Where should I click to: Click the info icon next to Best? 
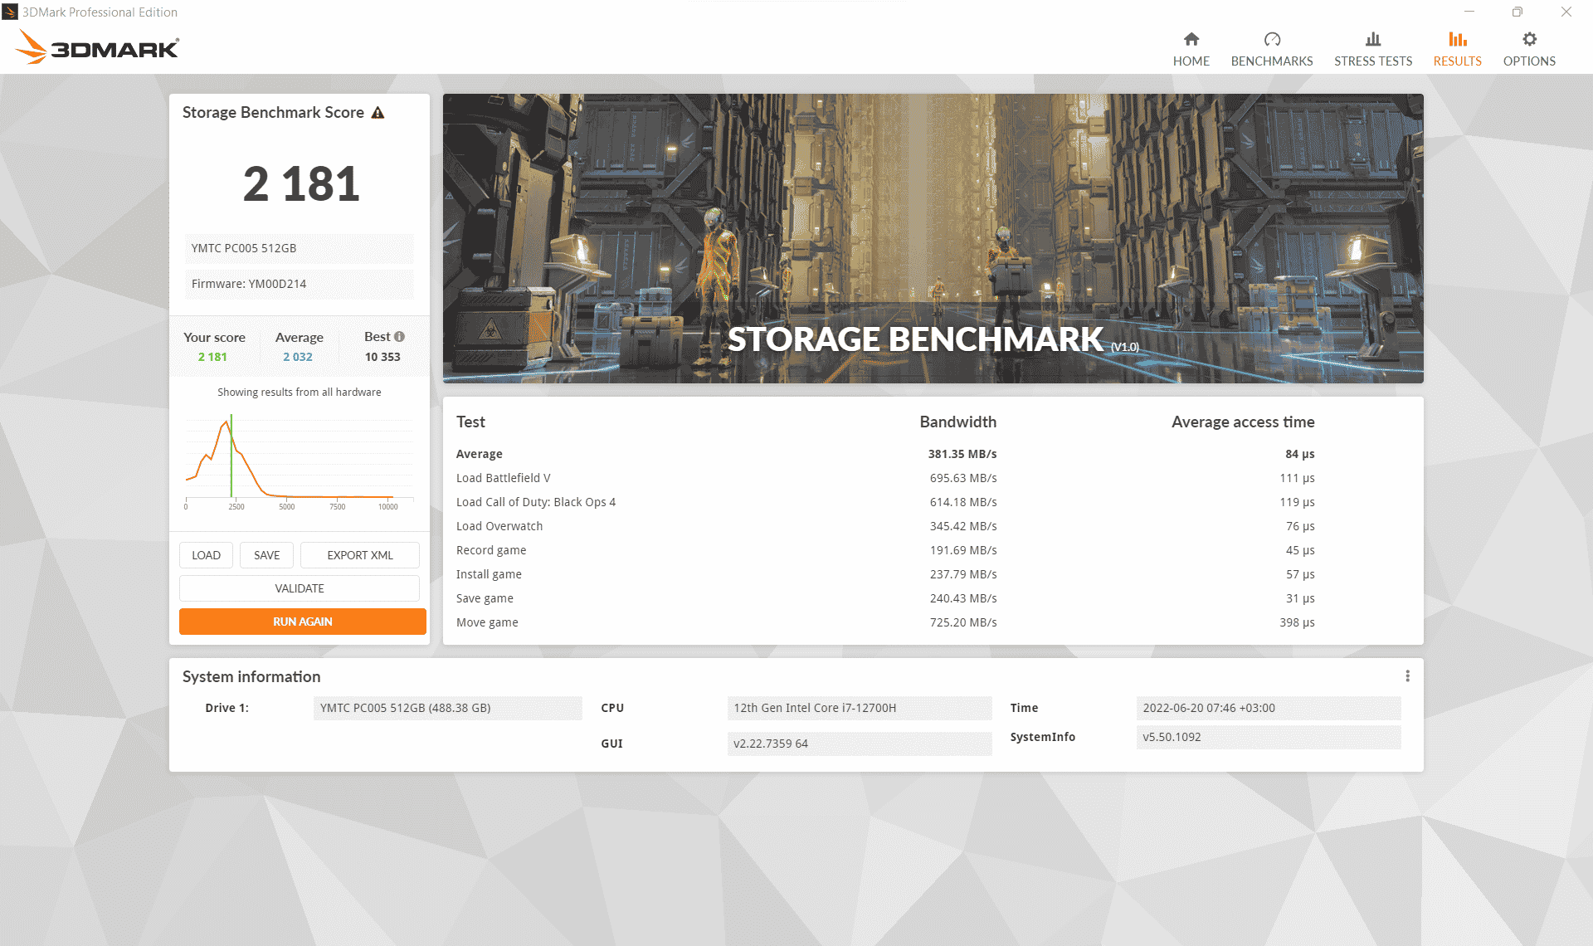tap(399, 336)
